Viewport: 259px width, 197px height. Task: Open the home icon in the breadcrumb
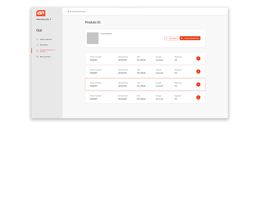pos(68,11)
